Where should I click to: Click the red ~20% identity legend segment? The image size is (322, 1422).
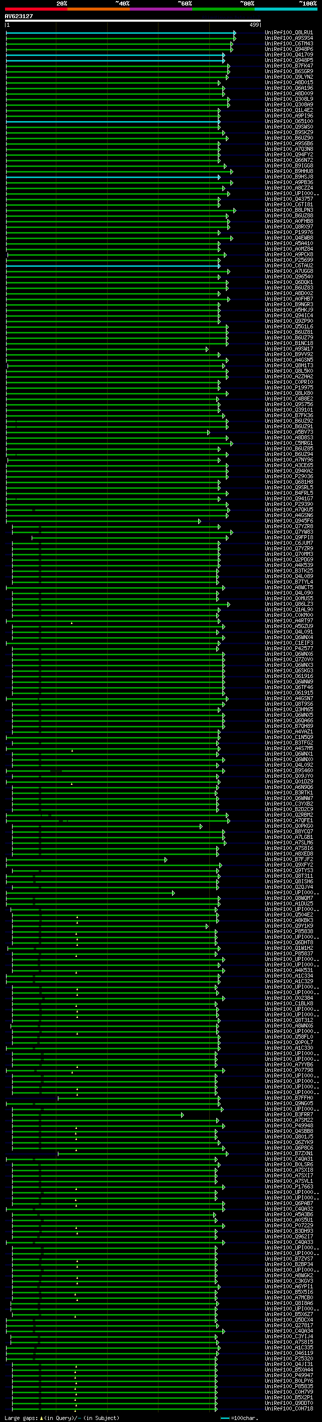[36, 10]
